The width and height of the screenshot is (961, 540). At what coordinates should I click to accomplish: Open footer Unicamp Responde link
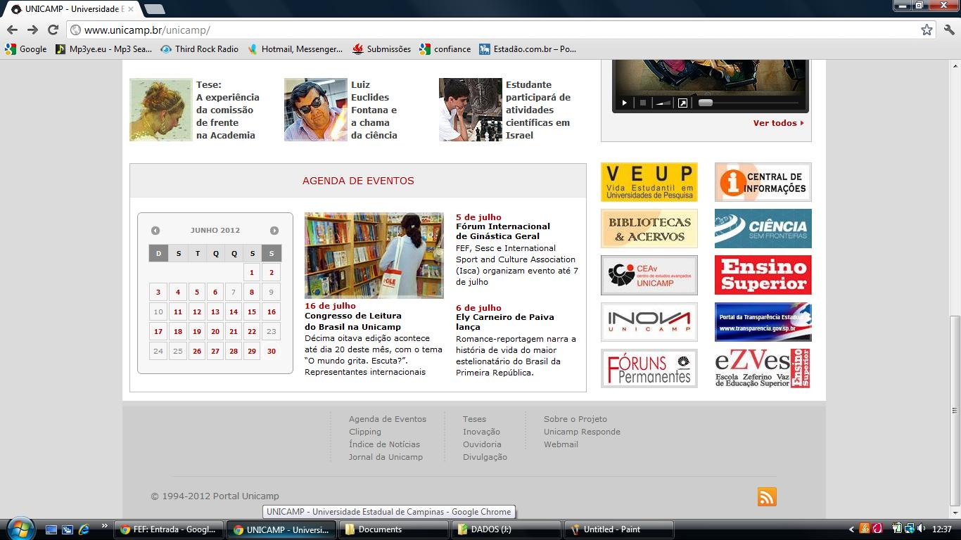[x=582, y=432]
